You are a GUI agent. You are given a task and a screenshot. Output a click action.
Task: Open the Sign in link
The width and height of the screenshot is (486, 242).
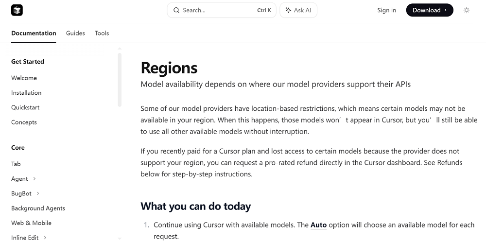coord(386,10)
